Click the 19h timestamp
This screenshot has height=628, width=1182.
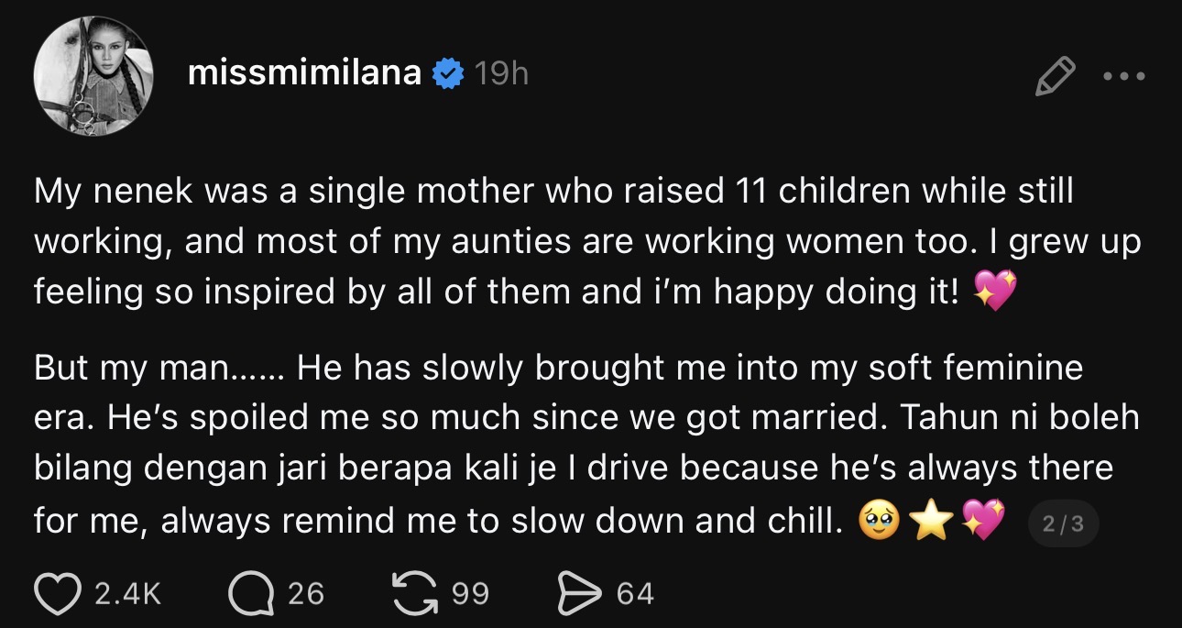[x=501, y=73]
